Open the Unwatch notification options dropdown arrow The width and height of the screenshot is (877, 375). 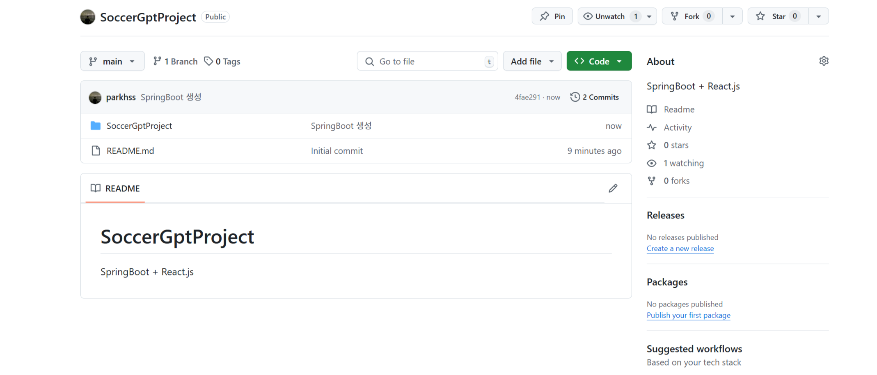click(x=649, y=16)
